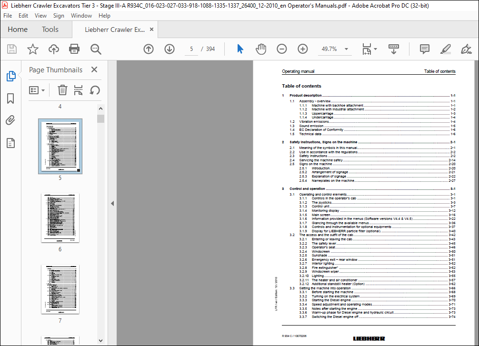Open Page Thumbnails sidebar icon
This screenshot has width=479, height=346.
pyautogui.click(x=11, y=76)
